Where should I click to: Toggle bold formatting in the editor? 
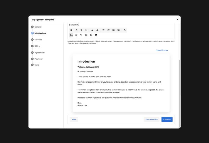71,30
